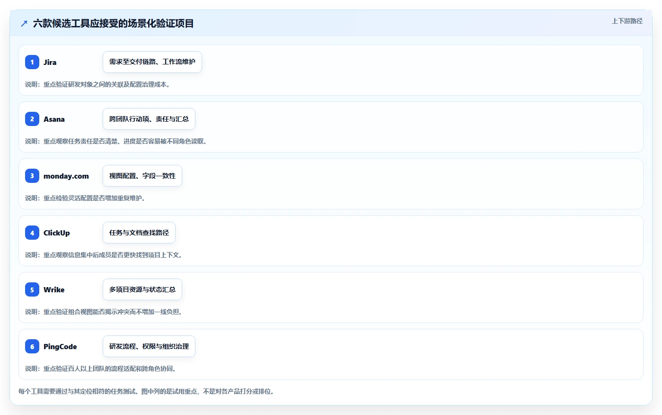Select the ClickUp tool name
Image resolution: width=662 pixels, height=415 pixels.
(x=57, y=233)
